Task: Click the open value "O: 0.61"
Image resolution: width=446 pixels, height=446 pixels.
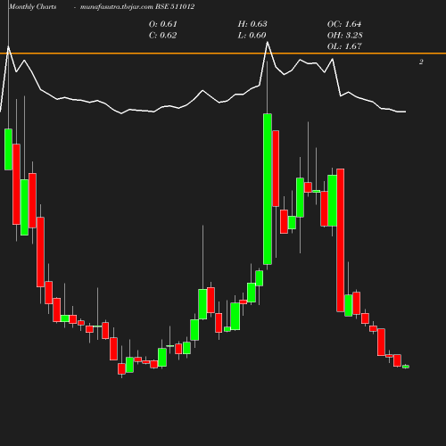Action: [163, 24]
